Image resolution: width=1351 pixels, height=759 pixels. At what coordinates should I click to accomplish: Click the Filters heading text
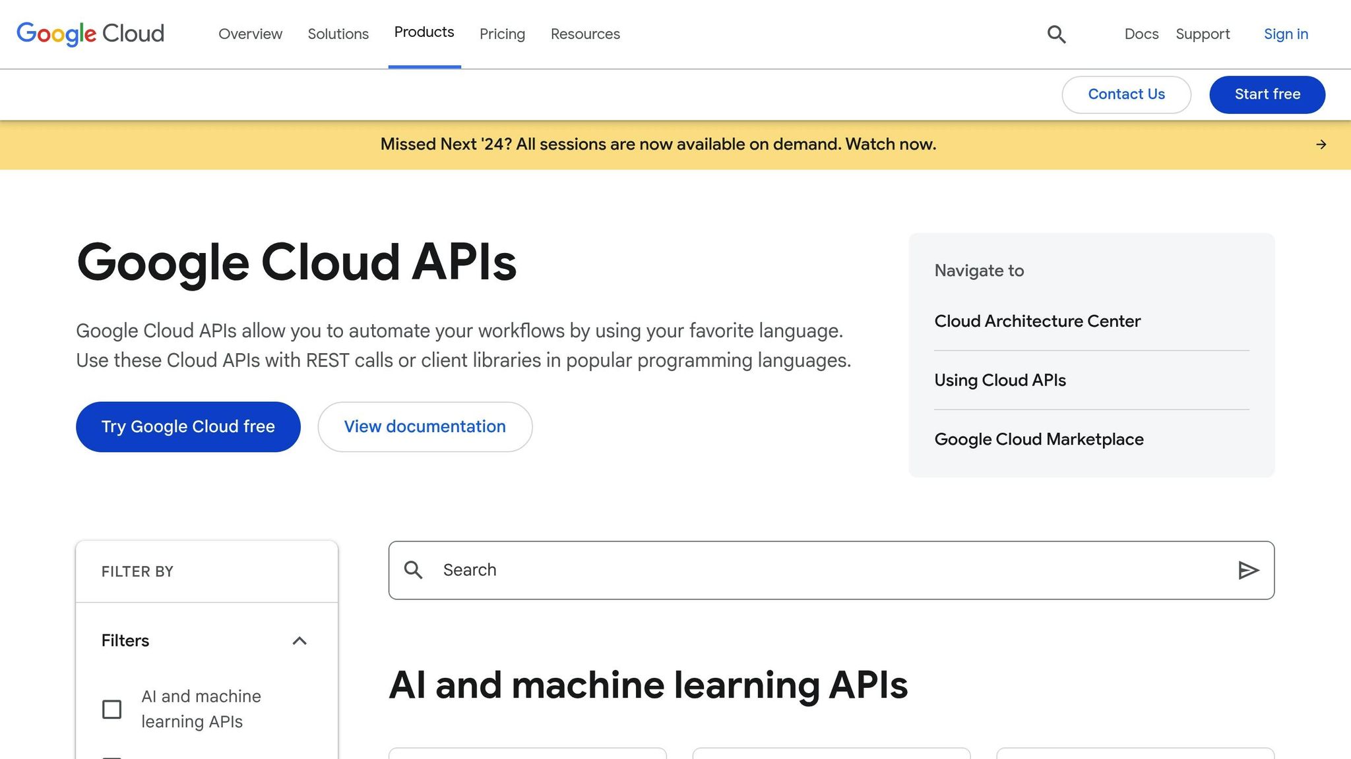[x=125, y=641]
